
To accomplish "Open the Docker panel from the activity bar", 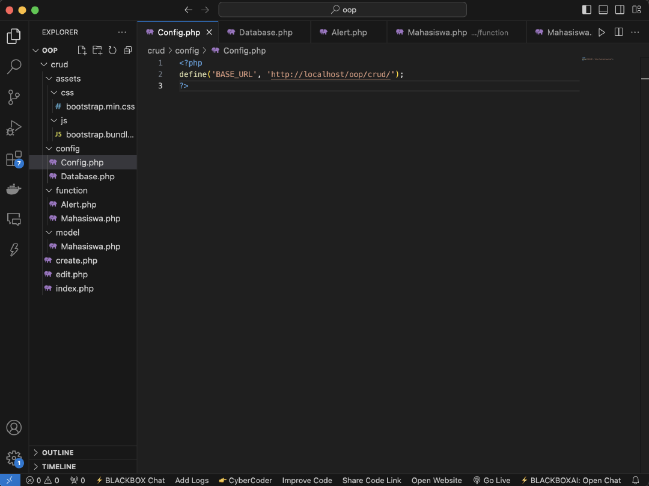I will (14, 189).
